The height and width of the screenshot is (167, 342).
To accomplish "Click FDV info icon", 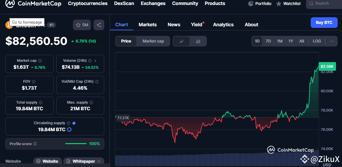I will pyautogui.click(x=34, y=82).
